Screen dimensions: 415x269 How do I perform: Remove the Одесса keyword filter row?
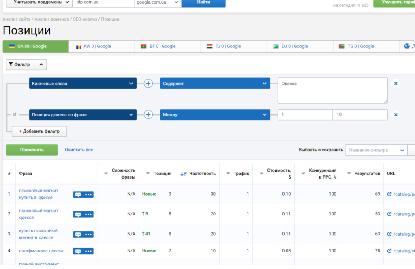coord(396,84)
